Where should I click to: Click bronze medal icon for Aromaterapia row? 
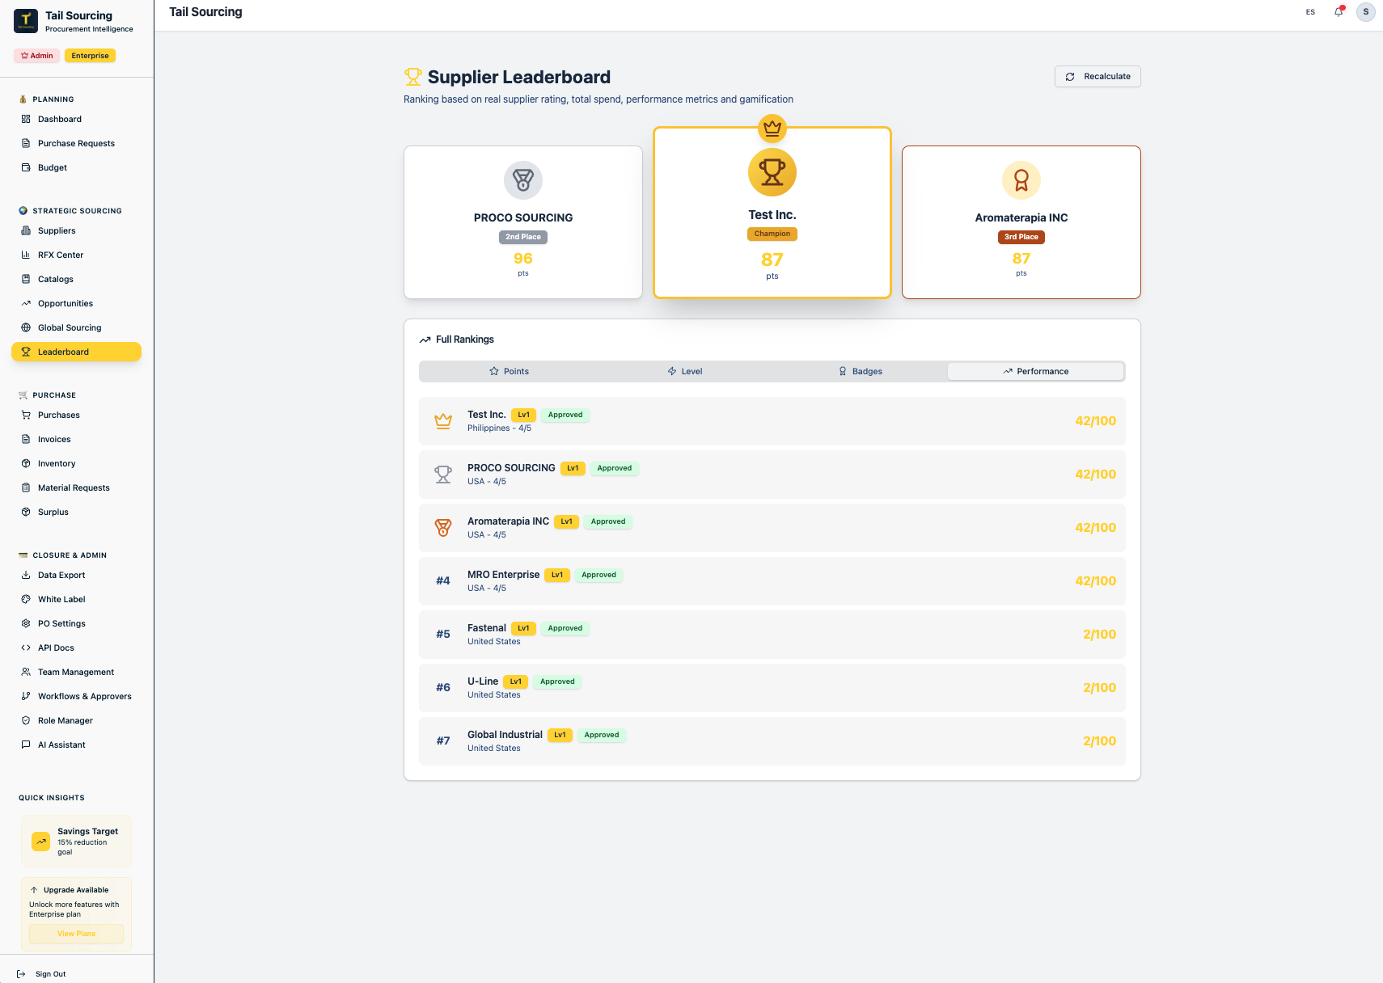coord(443,528)
